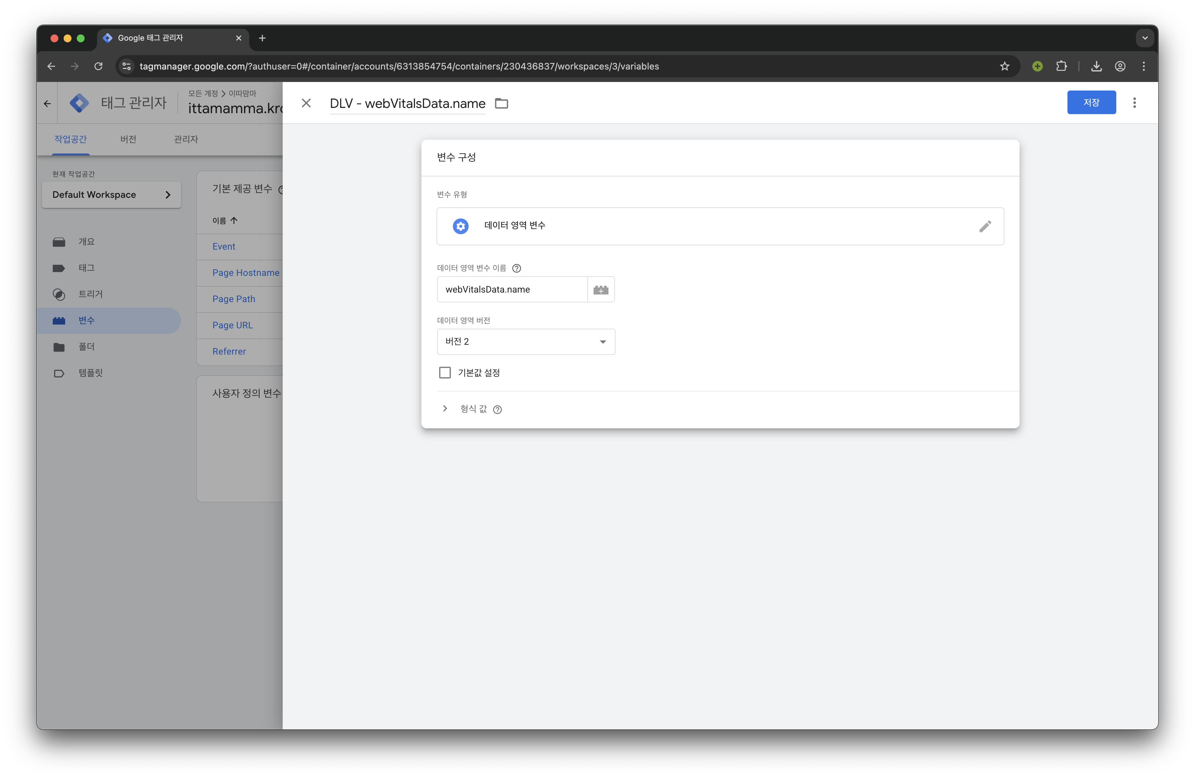Click the insert variable brick icon
The image size is (1195, 778).
[600, 290]
